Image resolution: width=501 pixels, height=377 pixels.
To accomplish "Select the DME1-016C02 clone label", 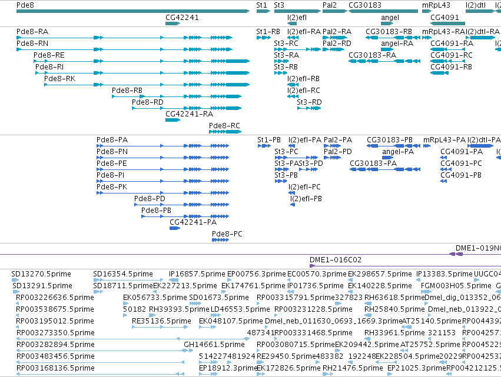I will click(x=336, y=260).
